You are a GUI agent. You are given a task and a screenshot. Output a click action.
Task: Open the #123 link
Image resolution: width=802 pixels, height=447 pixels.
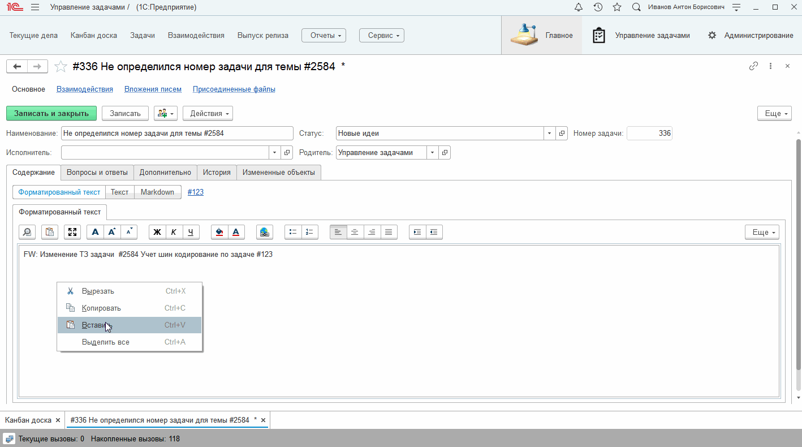click(x=196, y=192)
